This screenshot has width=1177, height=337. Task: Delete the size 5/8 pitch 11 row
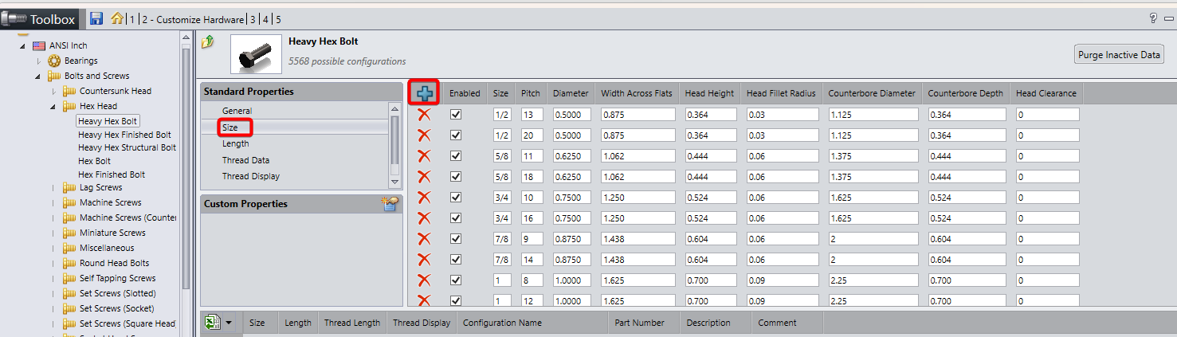pyautogui.click(x=424, y=156)
